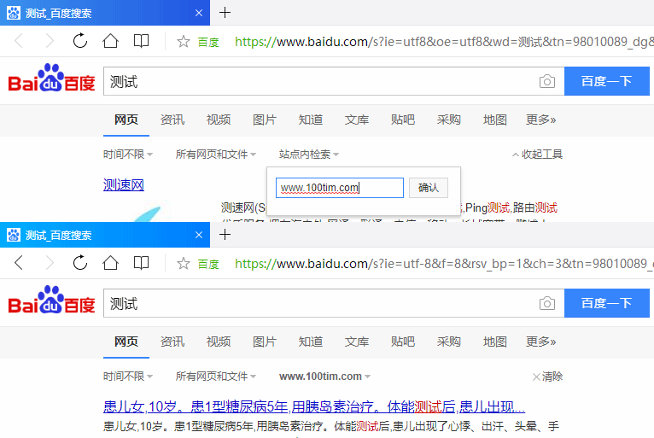Select 文库 tab in upper window
The image size is (654, 438).
(357, 120)
